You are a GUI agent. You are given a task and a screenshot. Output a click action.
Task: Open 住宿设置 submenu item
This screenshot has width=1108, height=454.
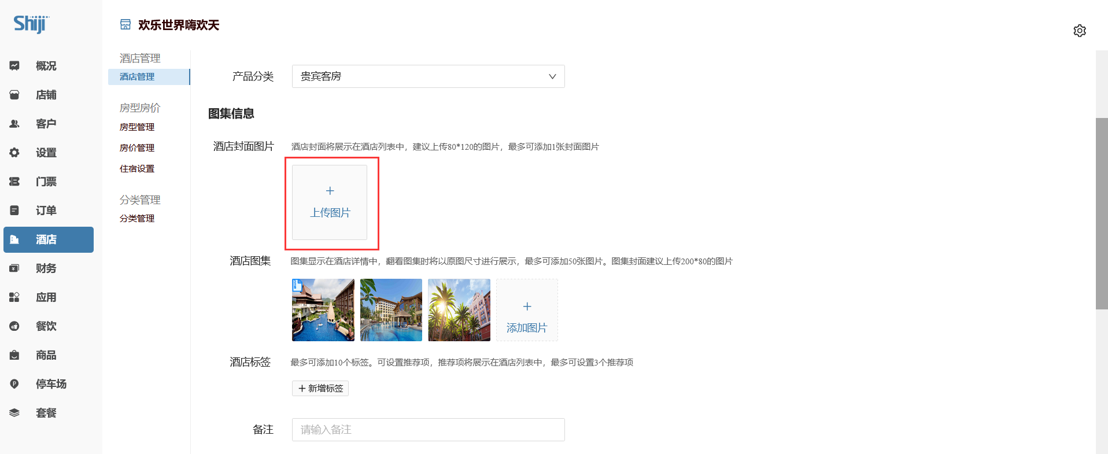click(x=137, y=169)
